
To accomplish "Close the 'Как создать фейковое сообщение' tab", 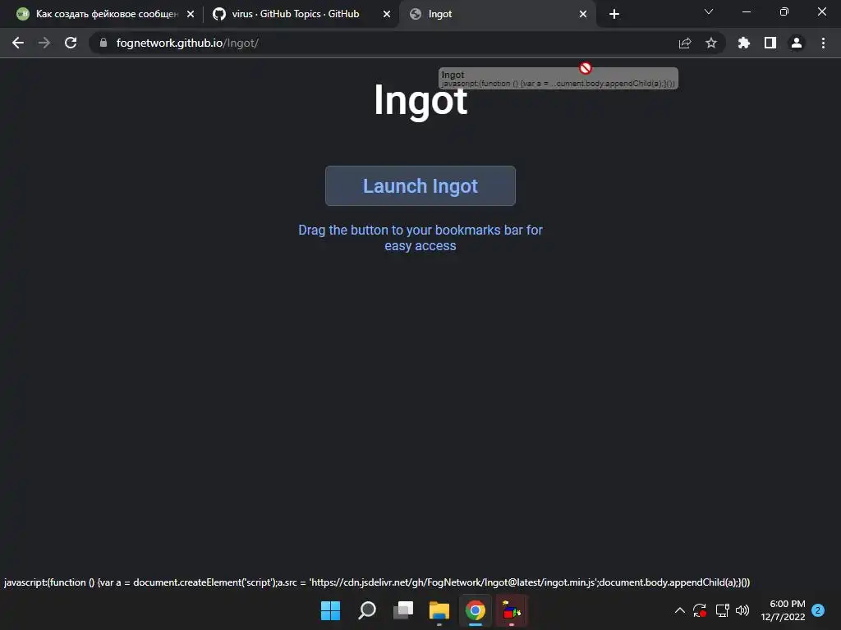I will point(191,14).
